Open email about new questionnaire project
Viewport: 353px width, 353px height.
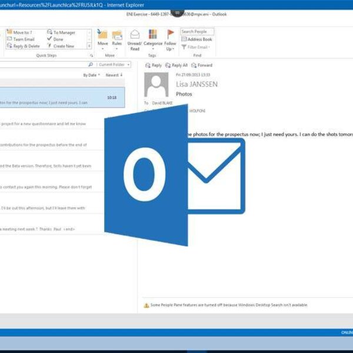coord(52,119)
